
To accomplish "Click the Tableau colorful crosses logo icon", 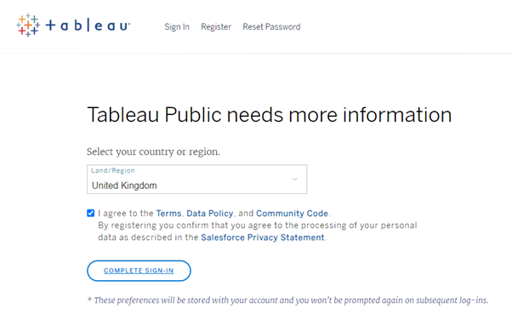I will [x=28, y=26].
